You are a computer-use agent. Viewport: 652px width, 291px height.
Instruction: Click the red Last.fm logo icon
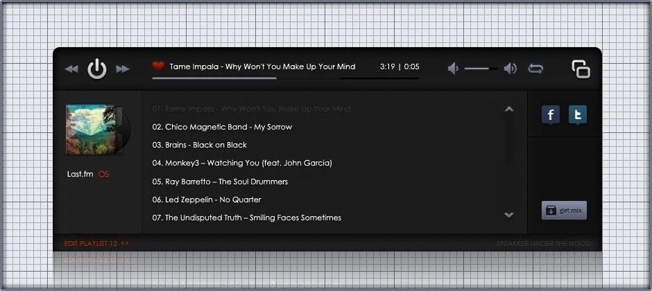104,175
